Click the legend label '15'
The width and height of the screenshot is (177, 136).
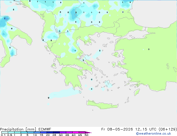pyautogui.click(x=41, y=135)
